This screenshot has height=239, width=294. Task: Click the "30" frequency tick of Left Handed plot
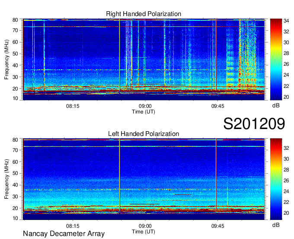point(15,197)
